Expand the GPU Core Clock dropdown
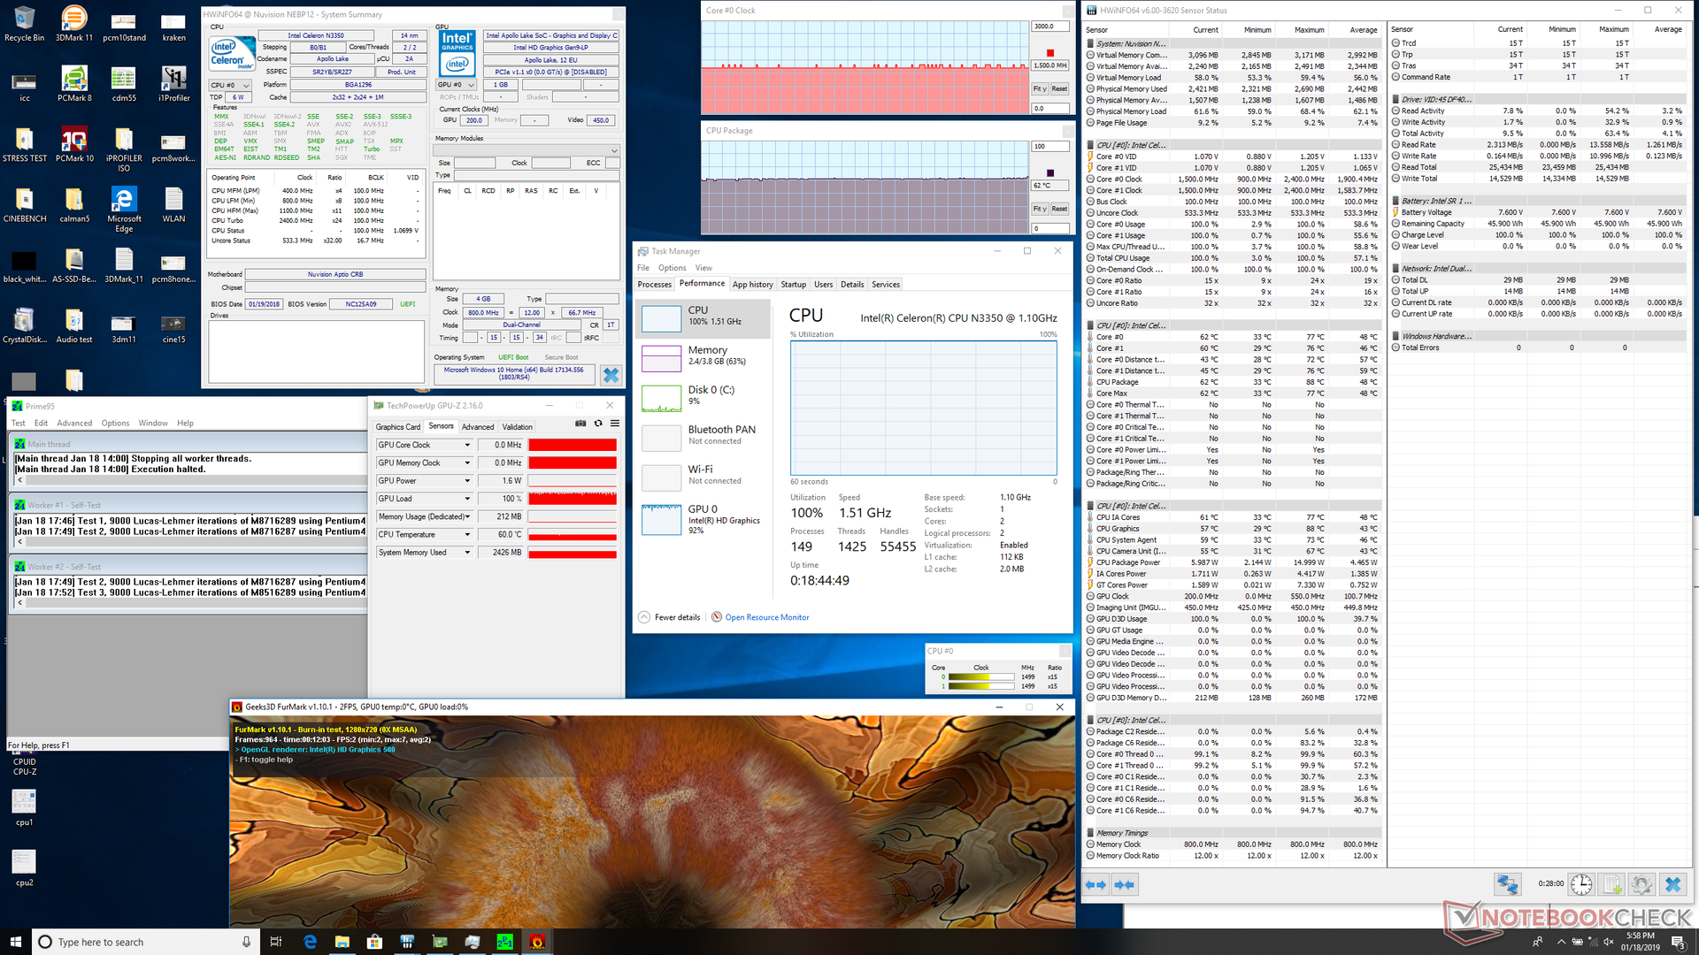The width and height of the screenshot is (1699, 955). coord(467,445)
